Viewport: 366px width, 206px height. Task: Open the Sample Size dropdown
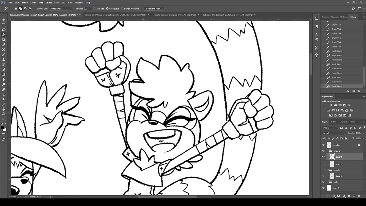pyautogui.click(x=60, y=9)
